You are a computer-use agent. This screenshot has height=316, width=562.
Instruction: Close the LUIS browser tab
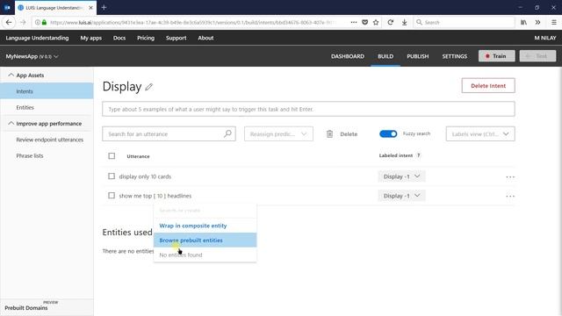[90, 8]
